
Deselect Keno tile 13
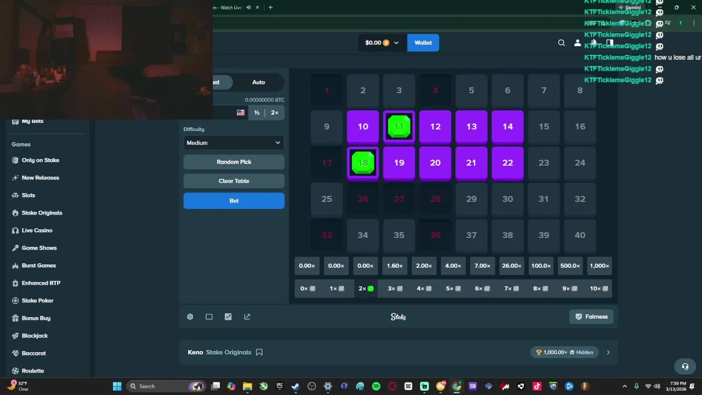point(472,127)
